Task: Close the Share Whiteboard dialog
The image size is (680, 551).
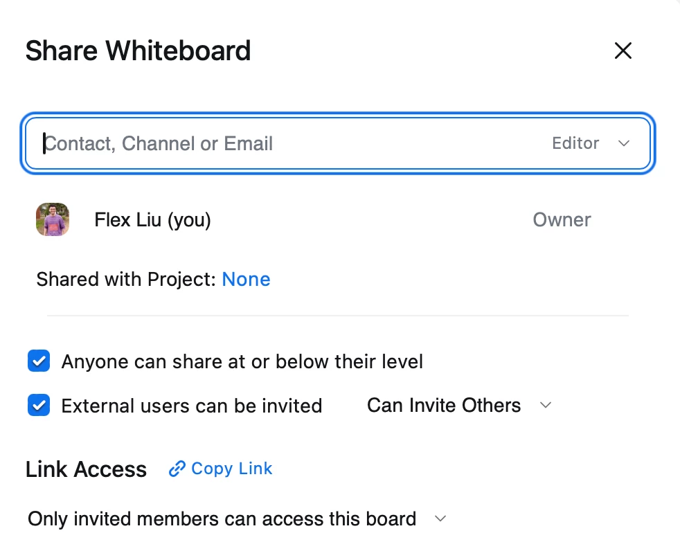Action: (x=623, y=51)
